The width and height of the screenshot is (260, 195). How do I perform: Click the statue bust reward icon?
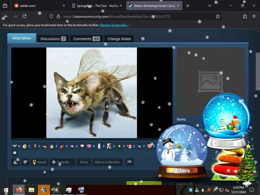(101, 146)
